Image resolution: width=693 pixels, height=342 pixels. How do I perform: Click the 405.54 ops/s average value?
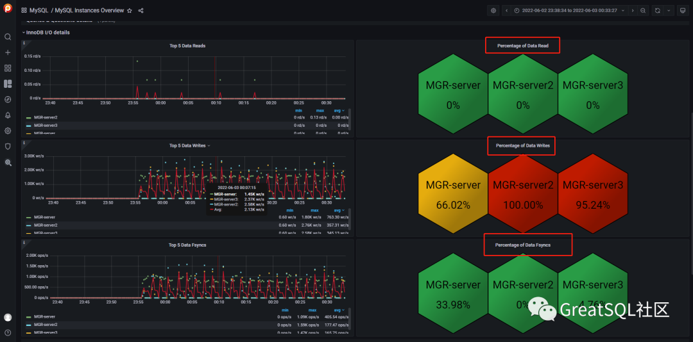click(x=338, y=316)
